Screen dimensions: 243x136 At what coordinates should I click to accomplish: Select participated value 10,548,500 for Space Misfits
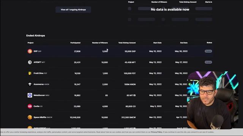[75, 117]
